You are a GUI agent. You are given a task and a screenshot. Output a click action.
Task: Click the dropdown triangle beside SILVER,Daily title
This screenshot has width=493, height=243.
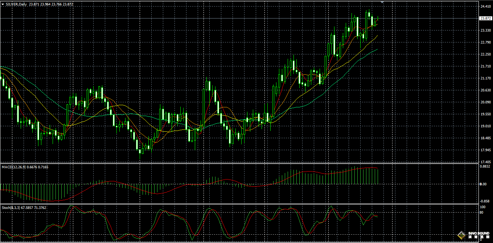[3, 4]
